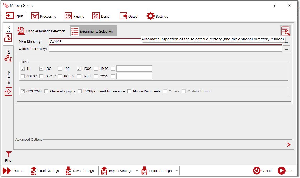Enable the NOESY experiment checkbox

tap(23, 76)
